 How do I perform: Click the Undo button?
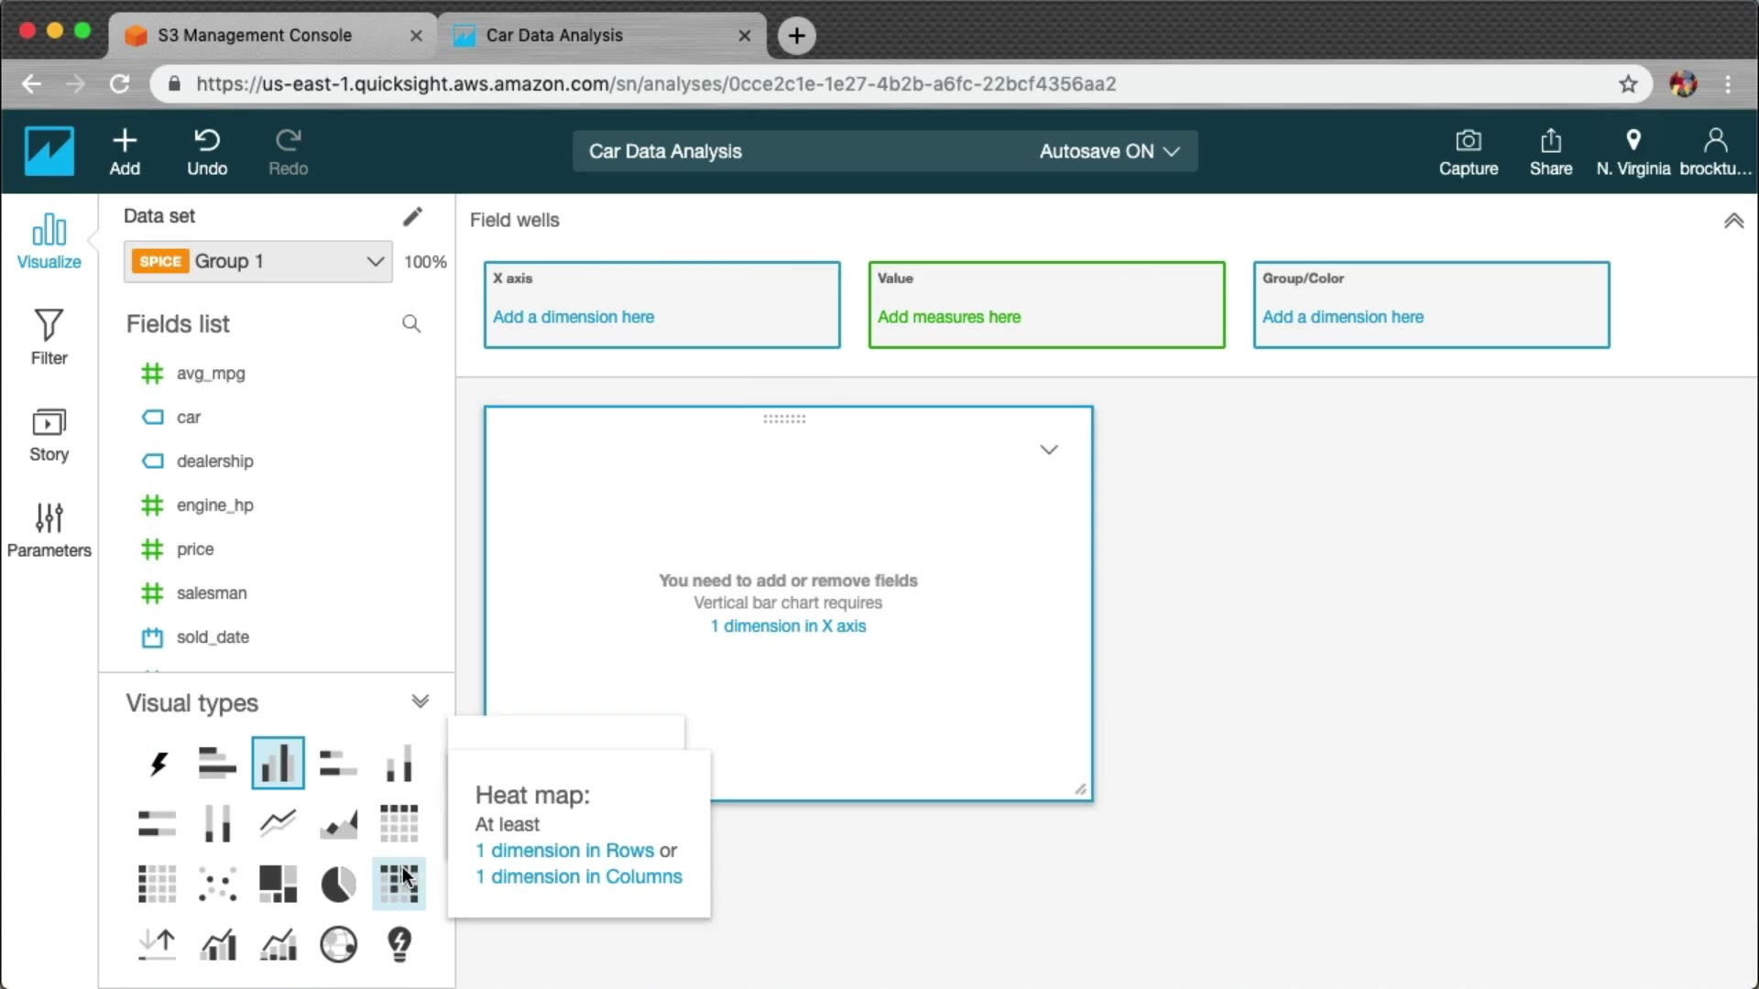207,151
